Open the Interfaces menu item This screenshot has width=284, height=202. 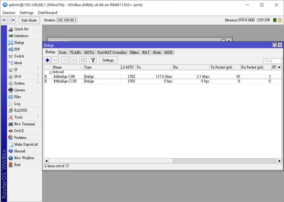[24, 36]
